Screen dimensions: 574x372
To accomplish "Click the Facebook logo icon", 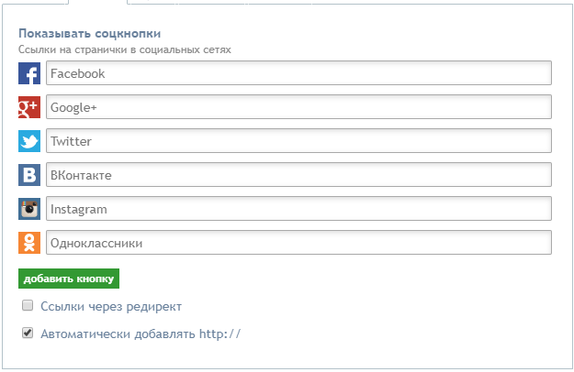I will click(29, 73).
